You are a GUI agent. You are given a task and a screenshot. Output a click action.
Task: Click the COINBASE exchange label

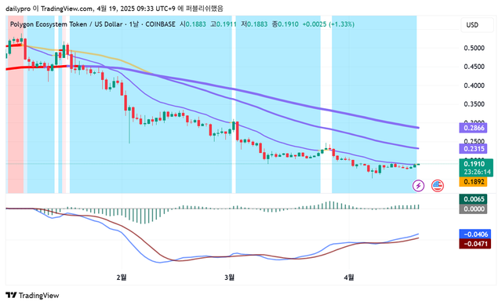pos(160,24)
